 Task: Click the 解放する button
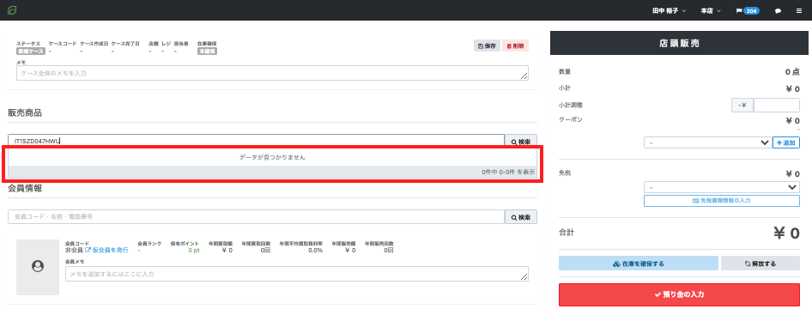point(760,264)
